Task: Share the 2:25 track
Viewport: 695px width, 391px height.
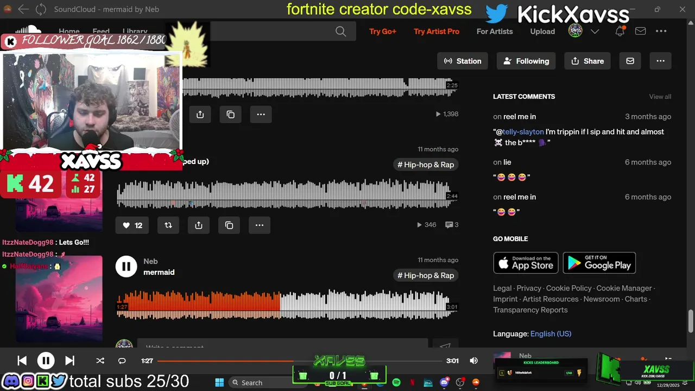Action: pyautogui.click(x=200, y=114)
